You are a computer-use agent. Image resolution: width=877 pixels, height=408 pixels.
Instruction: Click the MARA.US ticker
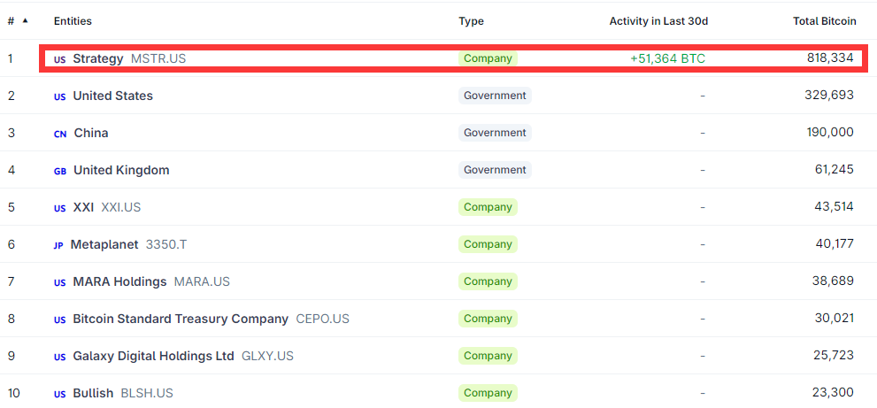pyautogui.click(x=202, y=281)
